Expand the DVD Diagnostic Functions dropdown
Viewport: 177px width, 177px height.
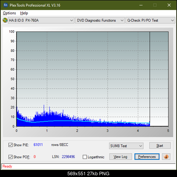(x=100, y=21)
